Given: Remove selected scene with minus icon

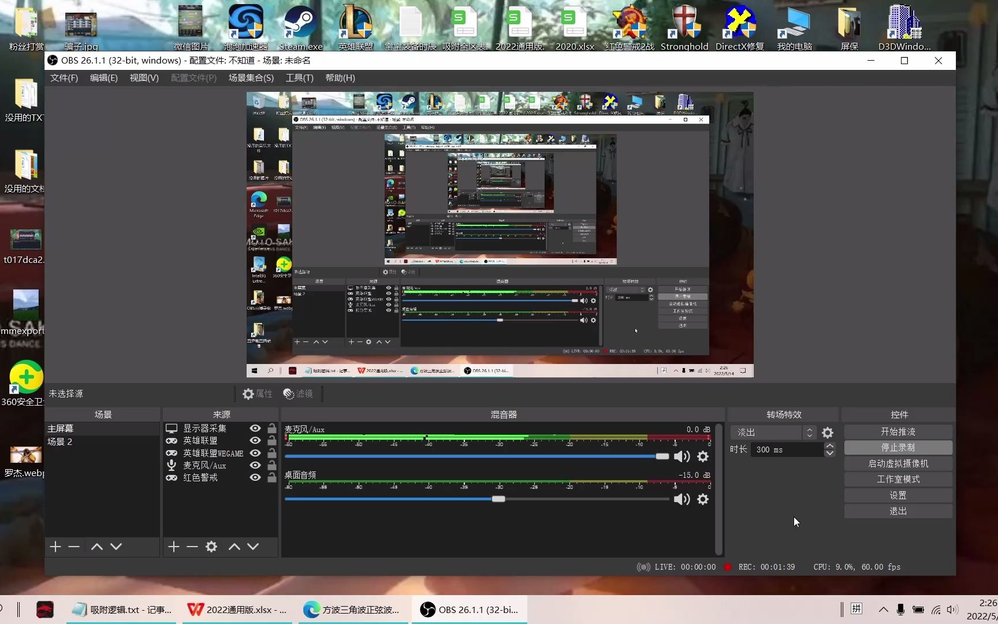Looking at the screenshot, I should tap(74, 547).
